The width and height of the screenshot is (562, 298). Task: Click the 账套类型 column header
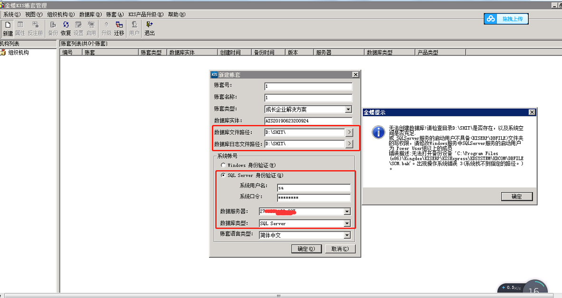coord(152,52)
